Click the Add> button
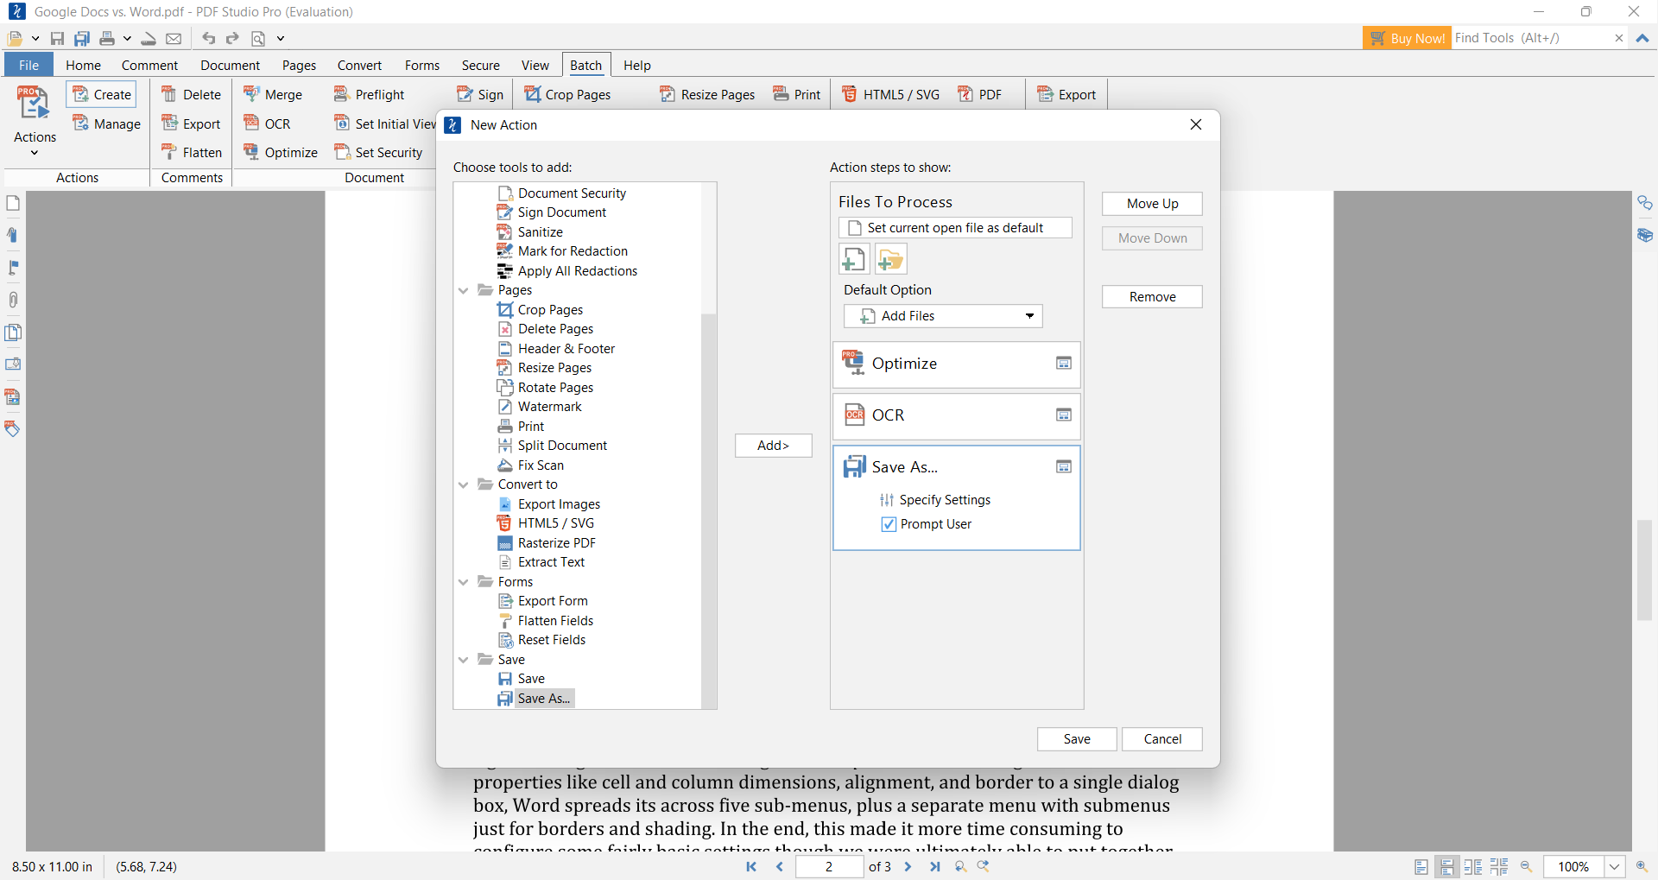This screenshot has height=880, width=1658. [773, 446]
